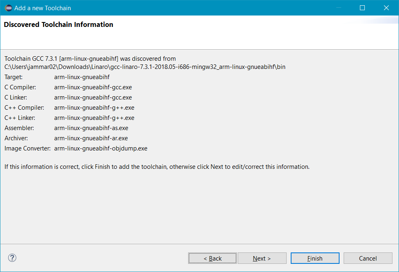
Task: Click the Add a new Toolchain title text
Action: (42, 8)
